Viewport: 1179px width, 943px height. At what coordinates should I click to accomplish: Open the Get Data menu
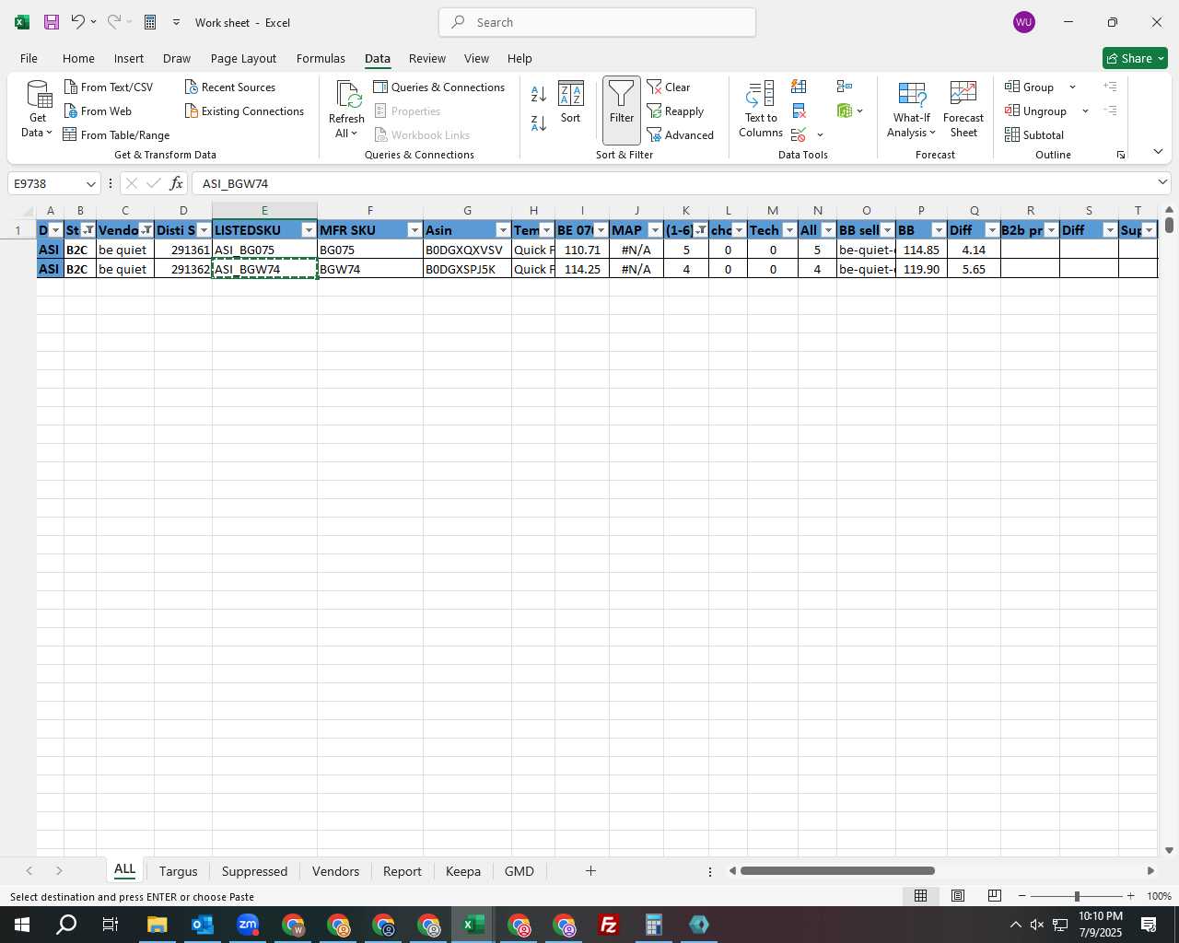pos(38,109)
